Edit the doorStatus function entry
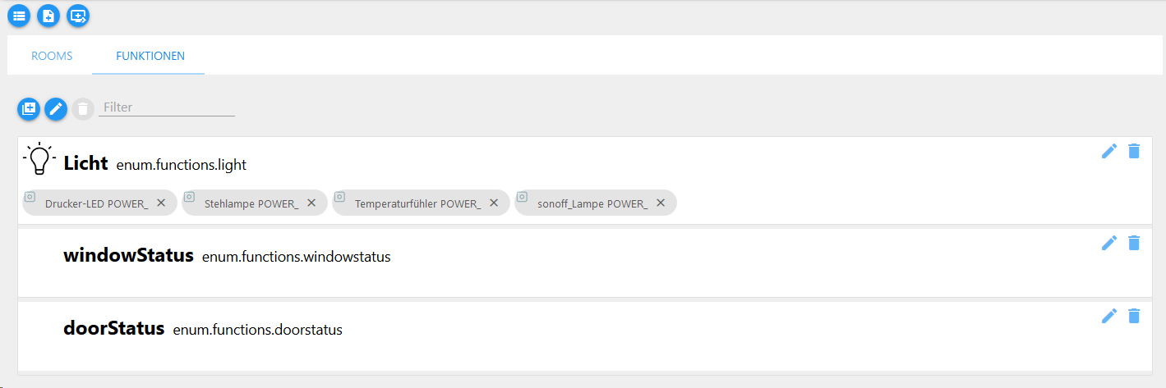1166x388 pixels. 1109,316
